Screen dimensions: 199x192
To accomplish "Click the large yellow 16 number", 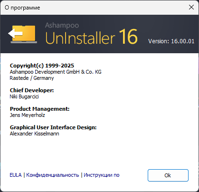I will coord(128,37).
